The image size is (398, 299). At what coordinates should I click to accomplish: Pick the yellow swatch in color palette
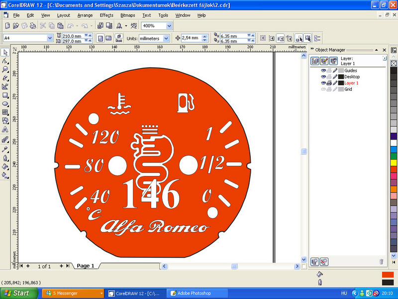point(394,162)
